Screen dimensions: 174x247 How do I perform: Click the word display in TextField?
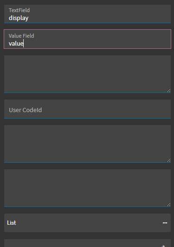pos(19,18)
